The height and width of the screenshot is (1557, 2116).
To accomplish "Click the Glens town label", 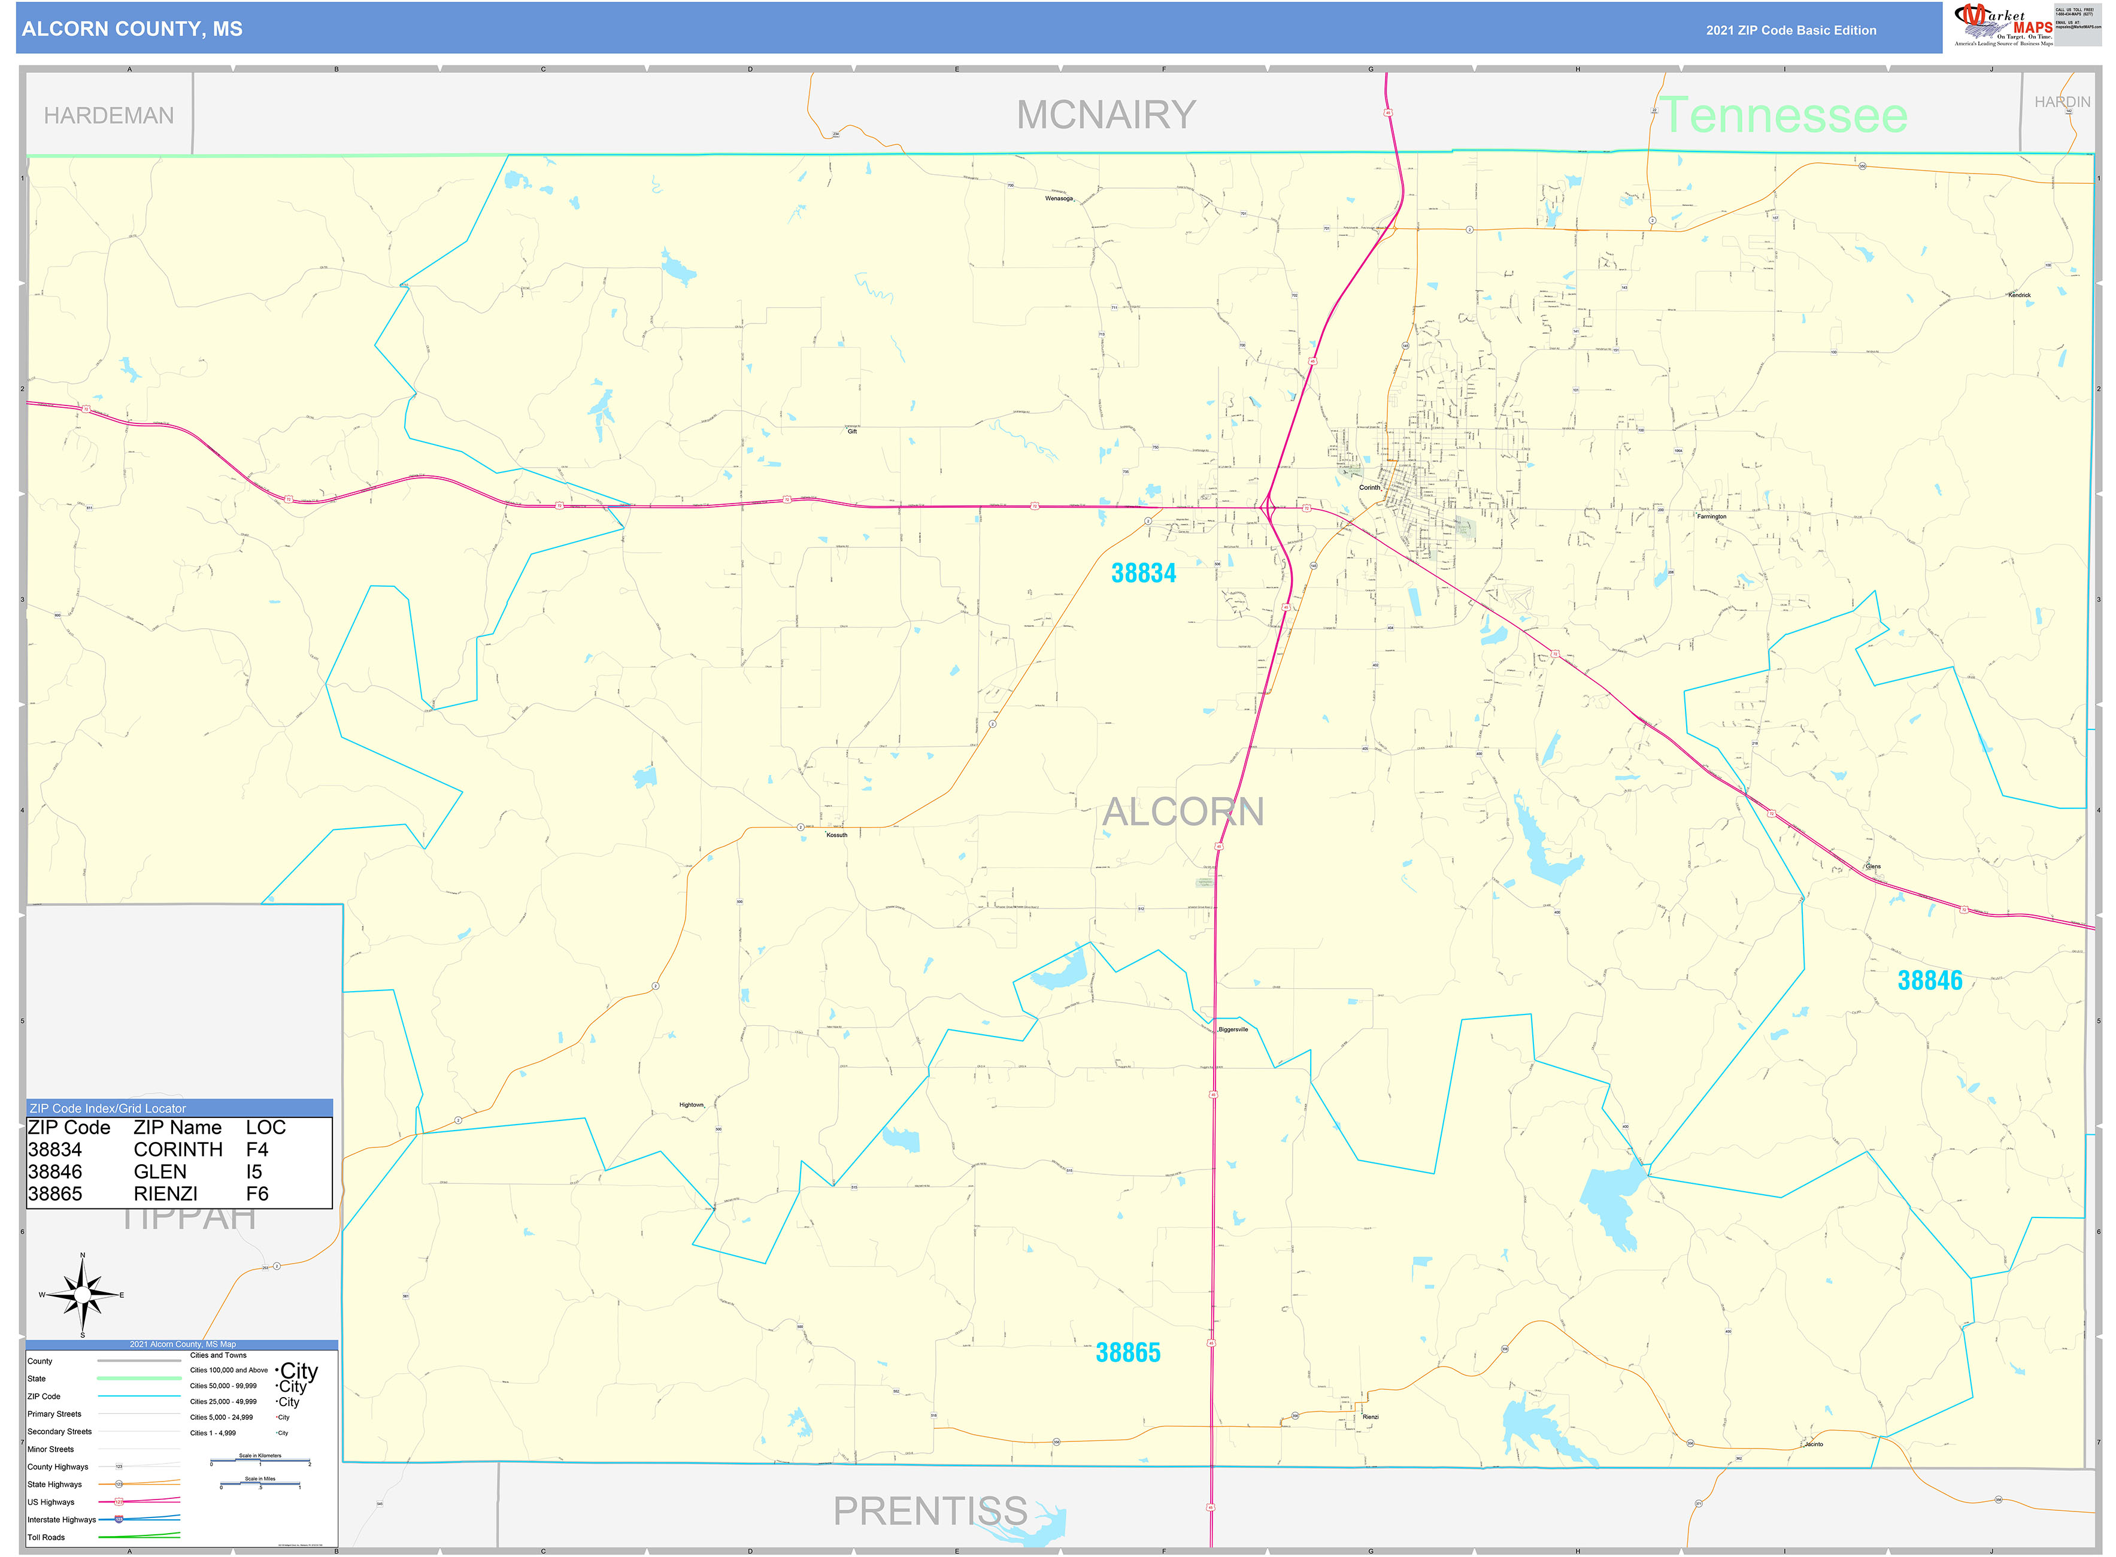I will pos(1874,866).
